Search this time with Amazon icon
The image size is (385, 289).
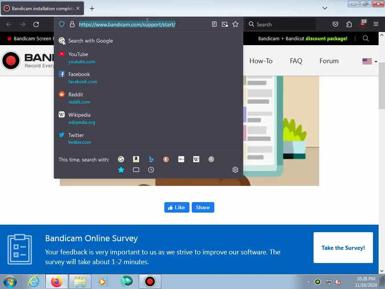click(x=136, y=159)
